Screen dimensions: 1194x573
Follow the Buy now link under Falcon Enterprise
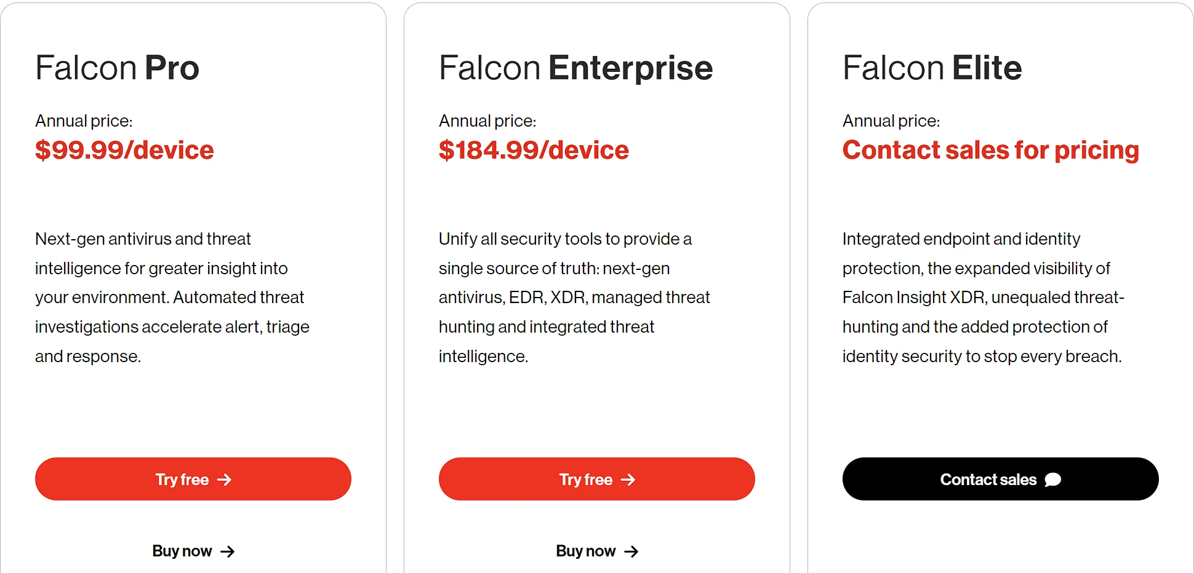point(597,551)
